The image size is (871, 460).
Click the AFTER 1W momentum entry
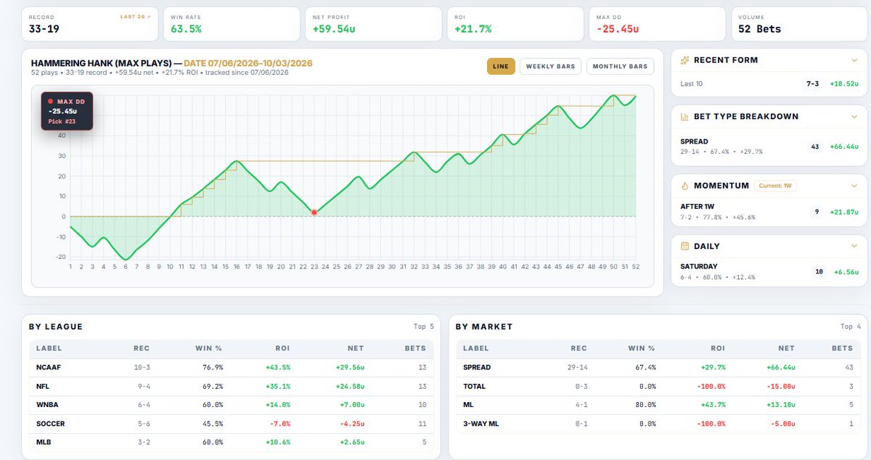coord(769,211)
